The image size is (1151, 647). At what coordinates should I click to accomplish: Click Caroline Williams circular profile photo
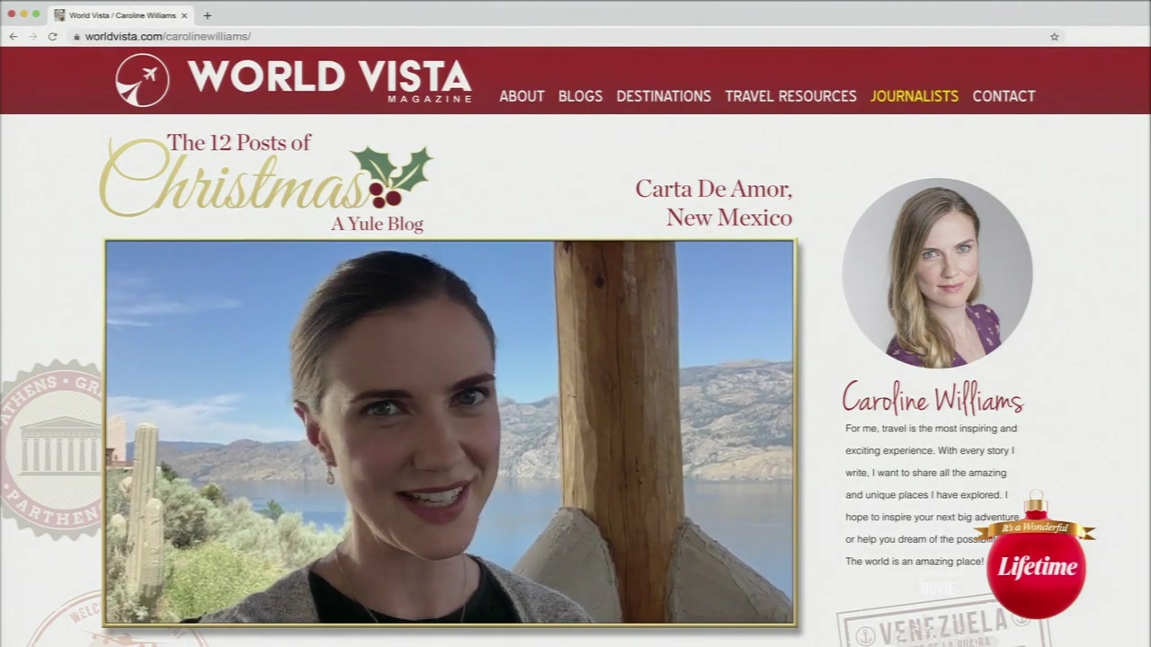click(x=937, y=273)
